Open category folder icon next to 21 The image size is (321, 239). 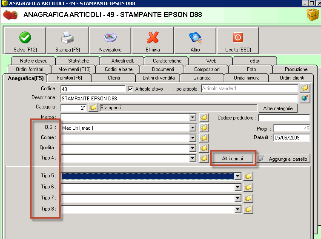(x=93, y=107)
